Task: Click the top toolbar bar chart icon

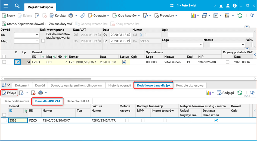Action: 194,16
